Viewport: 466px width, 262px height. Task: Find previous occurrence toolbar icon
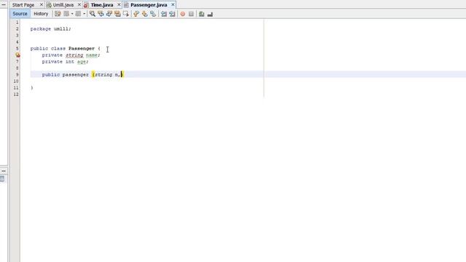click(100, 14)
